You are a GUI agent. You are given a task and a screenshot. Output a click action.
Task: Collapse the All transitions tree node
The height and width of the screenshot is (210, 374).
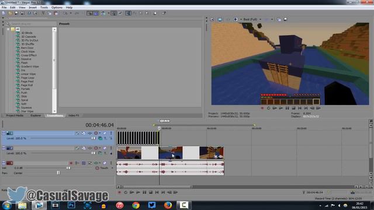coord(8,29)
